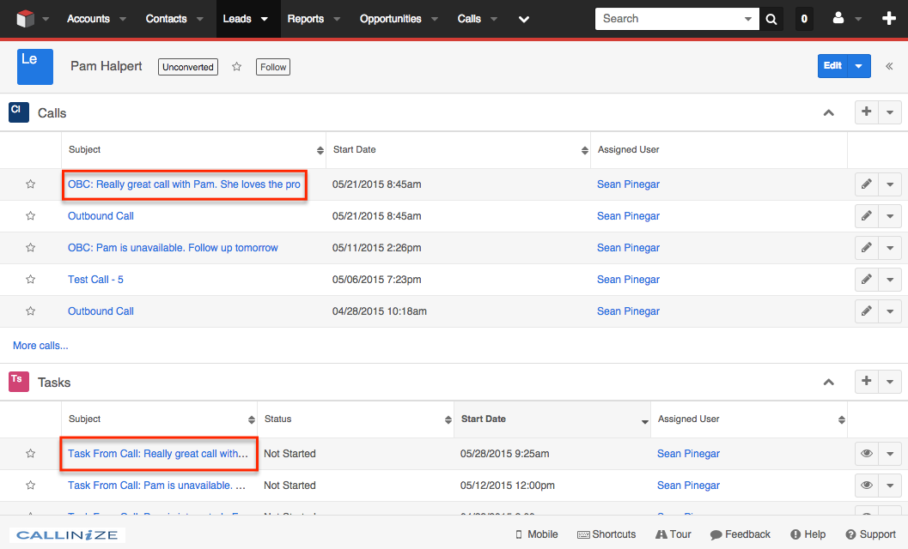Click the Leads module Le badge icon
Screen dimensions: 908x549
coord(34,67)
